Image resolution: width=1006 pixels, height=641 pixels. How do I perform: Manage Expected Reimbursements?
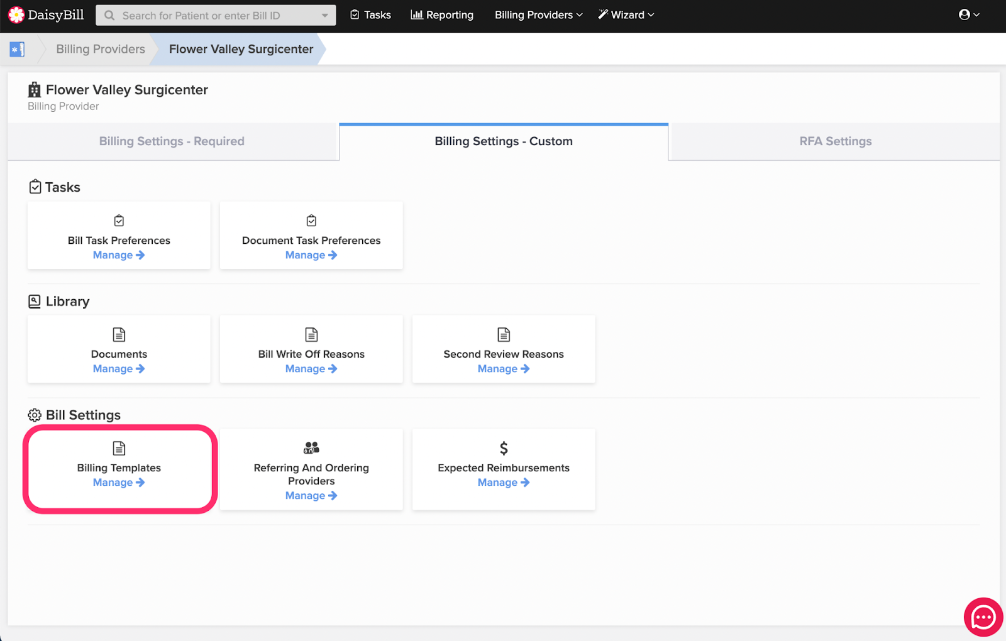pos(504,483)
